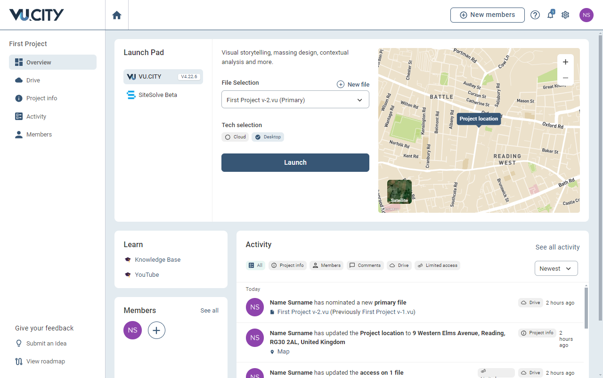Image resolution: width=603 pixels, height=378 pixels.
Task: Open Project info in the sidebar
Action: (41, 98)
